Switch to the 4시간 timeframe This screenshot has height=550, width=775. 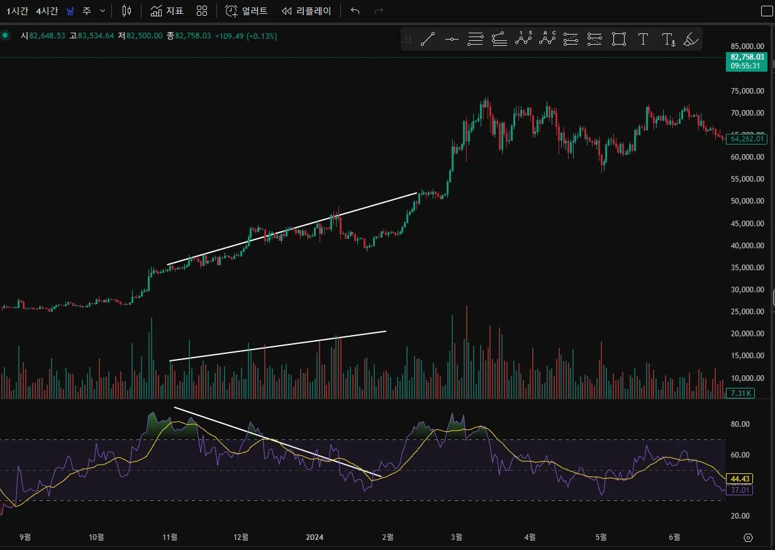[47, 11]
